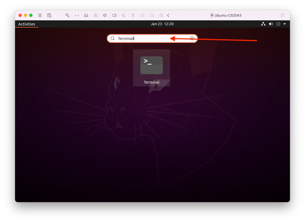Click inside the Terminal search field
Screen dimensions: 305x222
150,39
